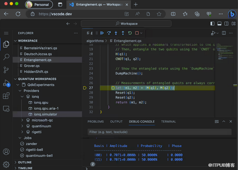This screenshot has width=238, height=170.
Task: Toggle the primary sidebar layout button
Action: 212,24
